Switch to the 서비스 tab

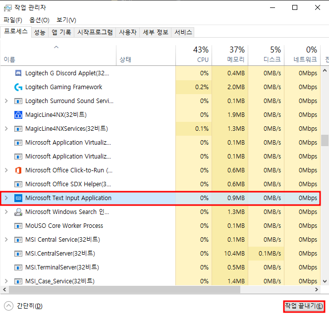coord(183,32)
